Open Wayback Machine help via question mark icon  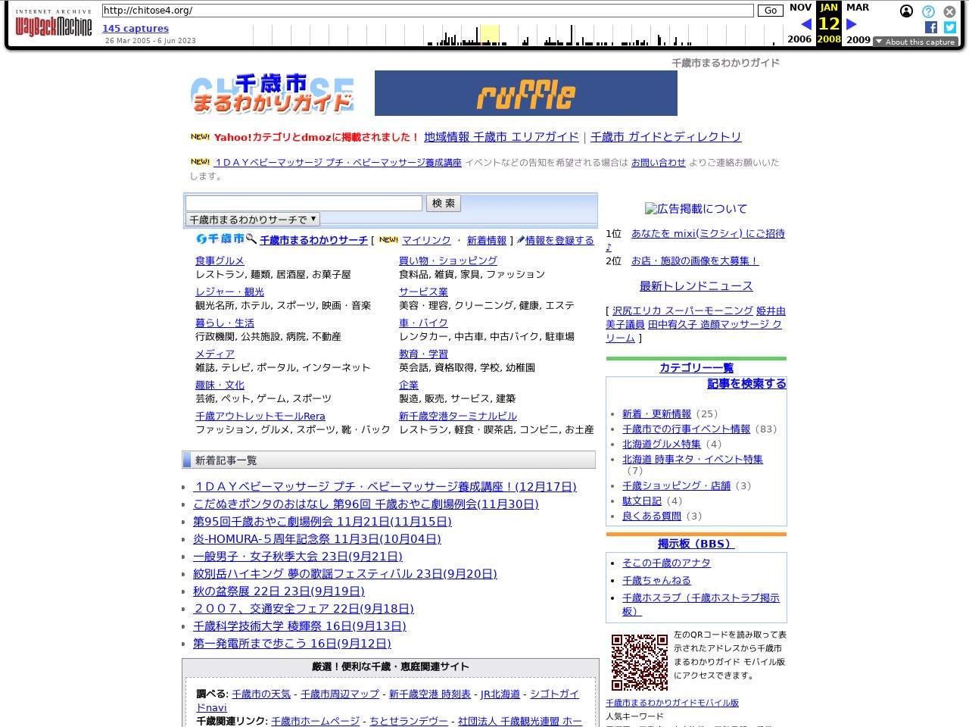tap(927, 11)
